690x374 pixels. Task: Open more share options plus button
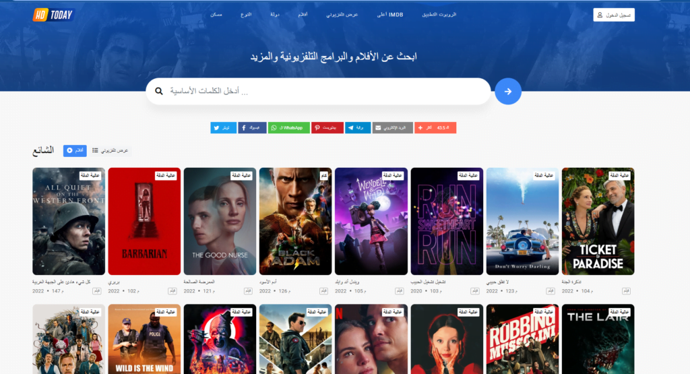435,127
